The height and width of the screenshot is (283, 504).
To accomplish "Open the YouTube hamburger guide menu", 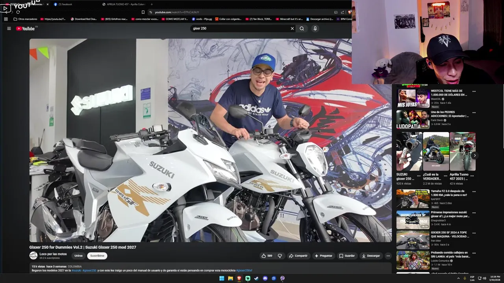I will 9,28.
